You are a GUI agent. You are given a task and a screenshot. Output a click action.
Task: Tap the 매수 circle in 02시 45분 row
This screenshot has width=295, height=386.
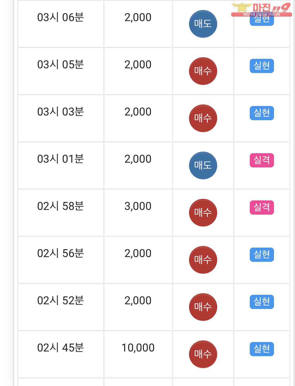pyautogui.click(x=203, y=354)
